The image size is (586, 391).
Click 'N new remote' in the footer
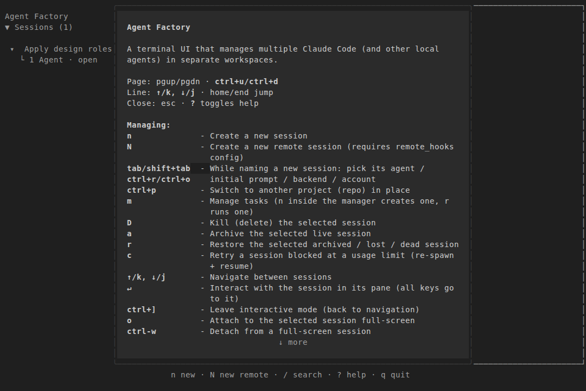pos(239,375)
